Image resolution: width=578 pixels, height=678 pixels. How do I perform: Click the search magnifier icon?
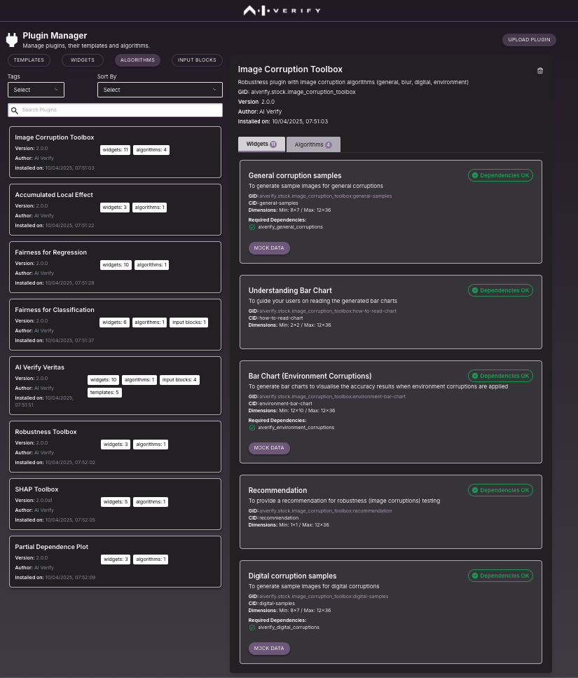point(14,110)
